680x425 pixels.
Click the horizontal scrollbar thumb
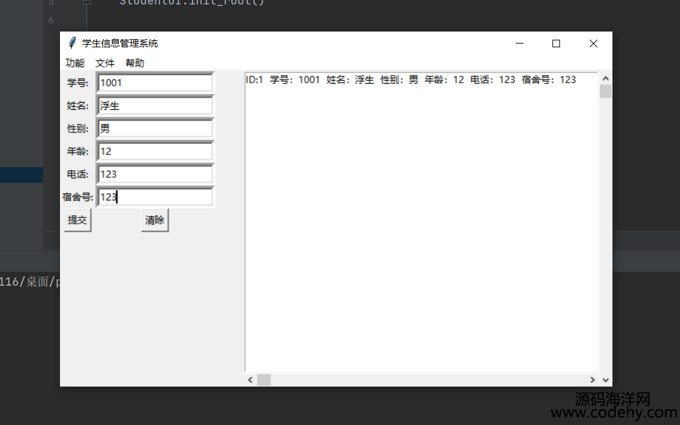(264, 380)
